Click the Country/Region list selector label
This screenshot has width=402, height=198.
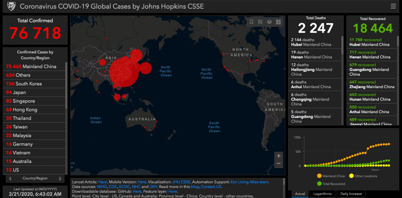(35, 178)
